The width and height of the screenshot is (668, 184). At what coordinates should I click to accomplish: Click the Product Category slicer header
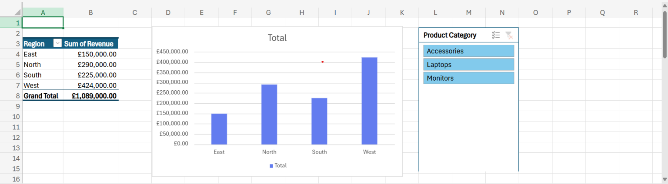[450, 35]
